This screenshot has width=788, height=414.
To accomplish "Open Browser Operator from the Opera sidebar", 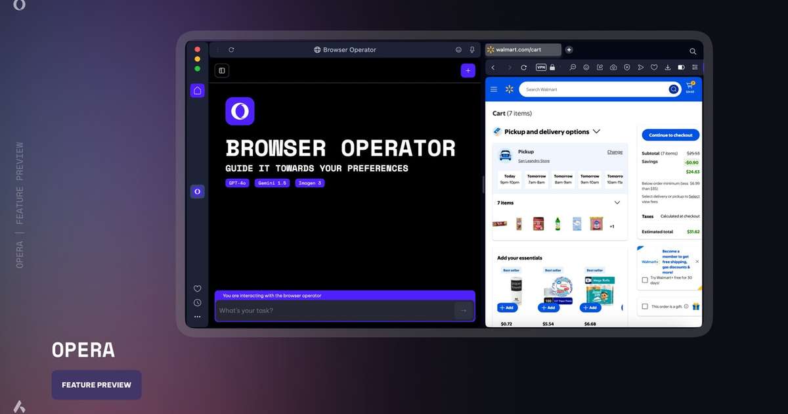I will tap(197, 191).
